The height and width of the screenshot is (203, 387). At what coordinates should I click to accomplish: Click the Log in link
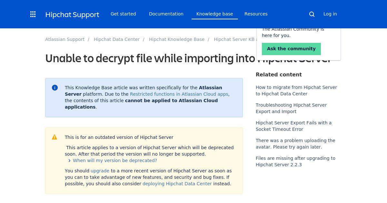[330, 14]
